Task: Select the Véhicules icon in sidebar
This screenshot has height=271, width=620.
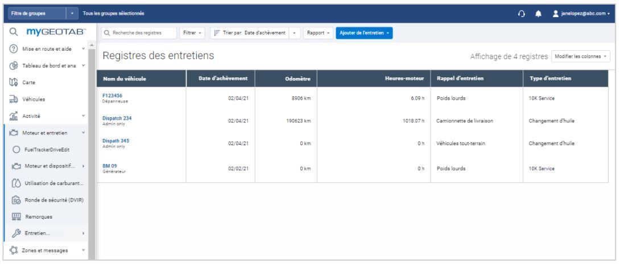Action: coord(13,99)
